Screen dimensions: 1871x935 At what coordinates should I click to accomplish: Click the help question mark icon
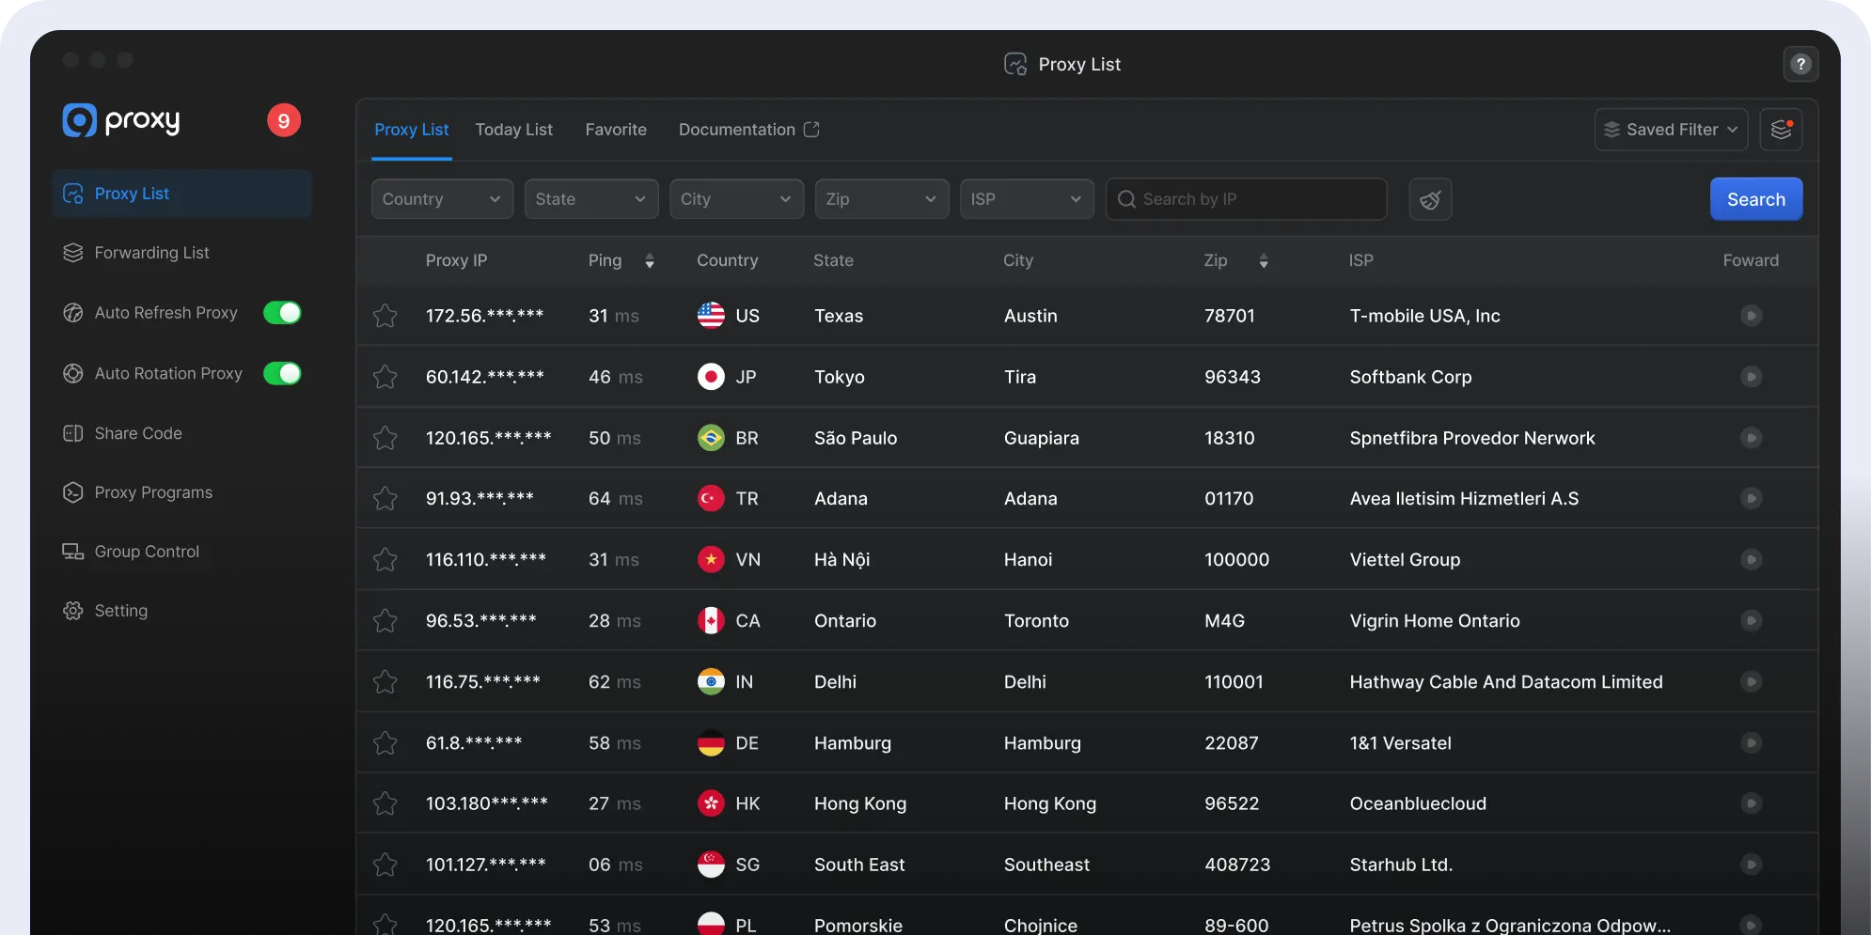(x=1800, y=64)
